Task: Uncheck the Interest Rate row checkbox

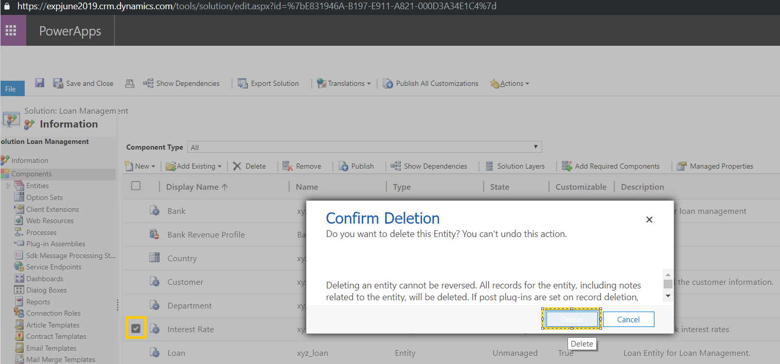Action: click(136, 329)
